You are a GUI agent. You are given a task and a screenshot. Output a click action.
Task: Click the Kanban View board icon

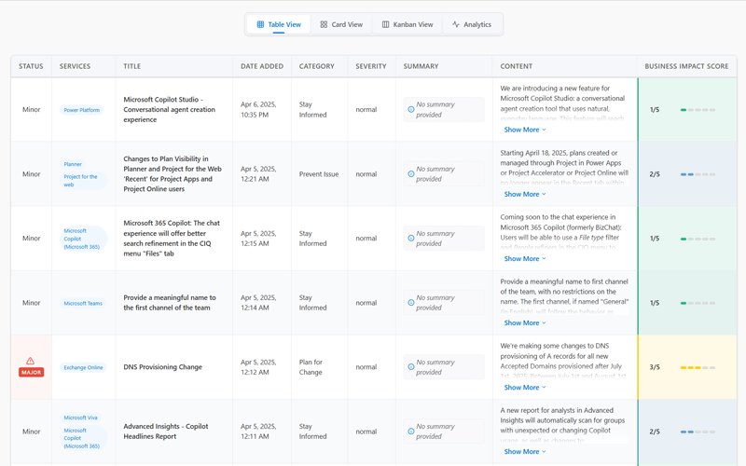tap(385, 24)
